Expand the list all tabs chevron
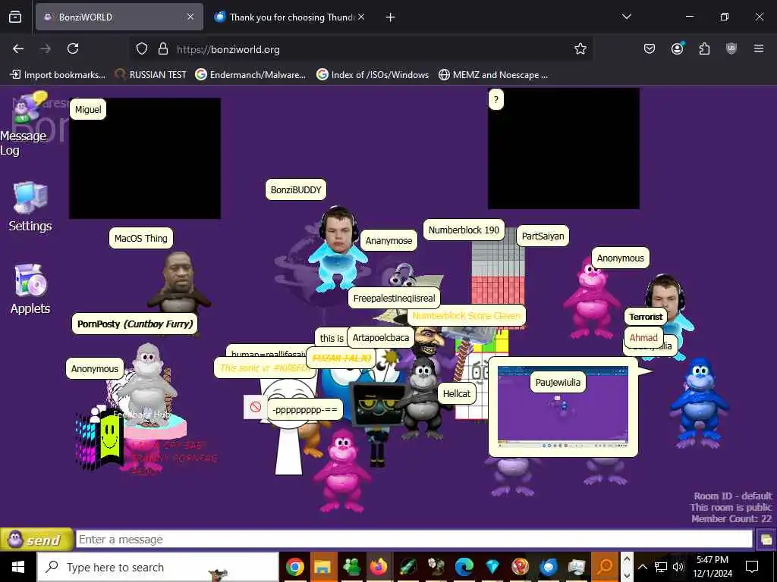This screenshot has width=777, height=582. click(626, 17)
